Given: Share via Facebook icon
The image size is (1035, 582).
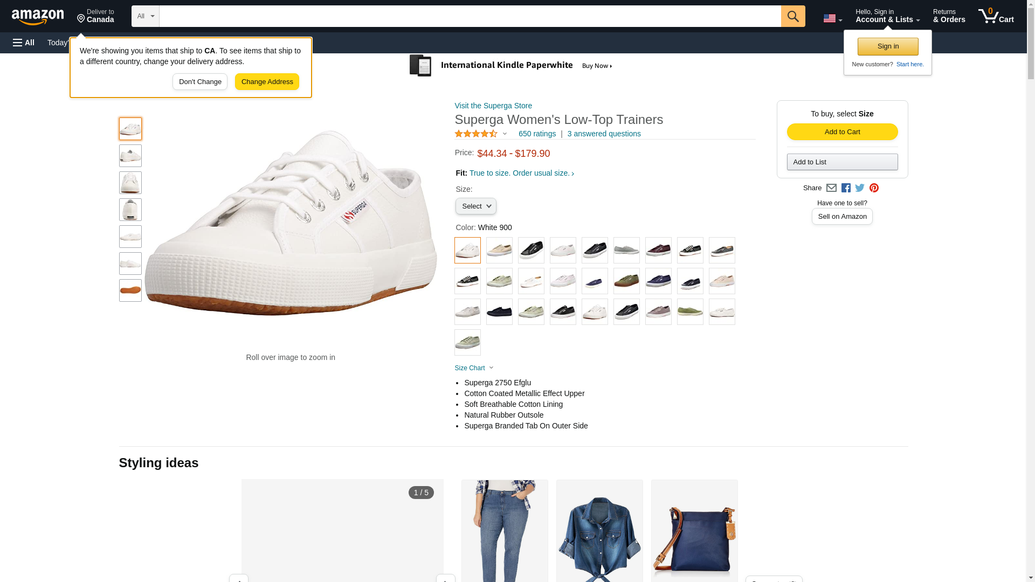Looking at the screenshot, I should pyautogui.click(x=846, y=188).
